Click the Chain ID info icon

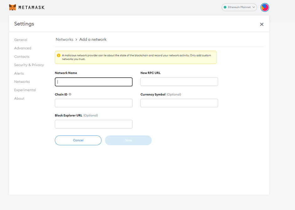pyautogui.click(x=70, y=94)
